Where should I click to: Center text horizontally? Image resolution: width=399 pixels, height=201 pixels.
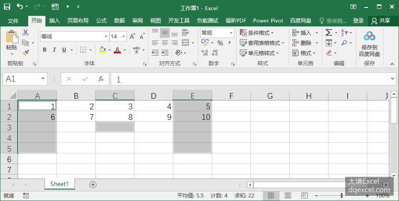(x=165, y=43)
